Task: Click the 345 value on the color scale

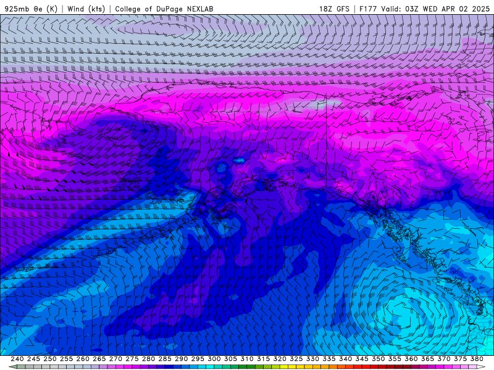Action: coord(362,359)
